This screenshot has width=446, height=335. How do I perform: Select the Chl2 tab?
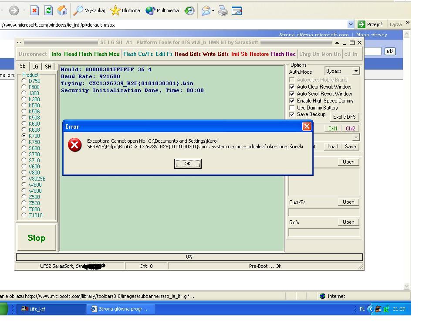[351, 129]
